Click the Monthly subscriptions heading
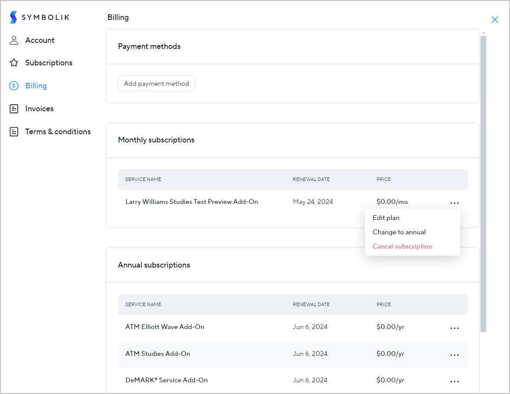This screenshot has height=394, width=510. point(156,140)
